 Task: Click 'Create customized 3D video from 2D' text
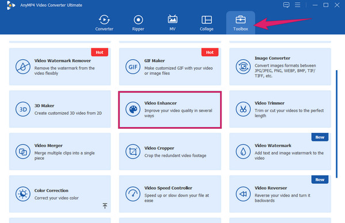tap(68, 113)
